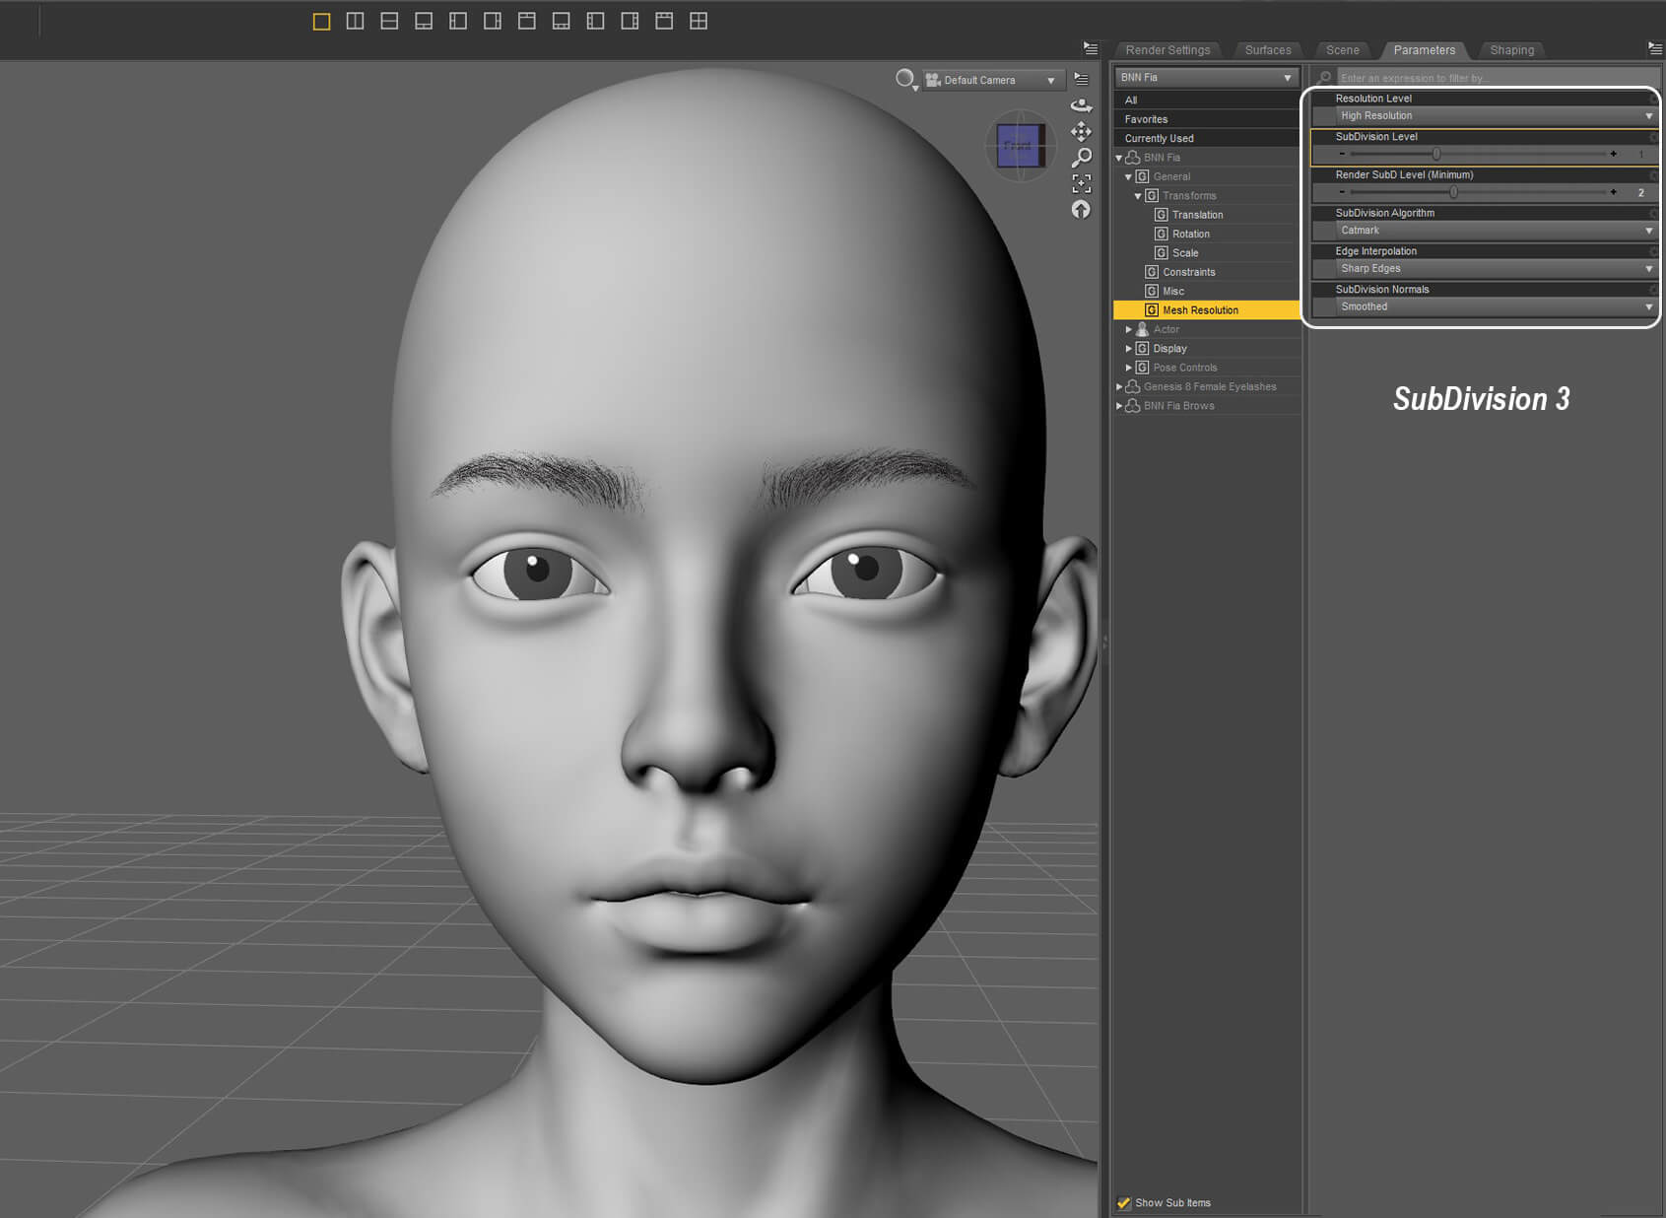Switch to the four-view grid layout icon

(x=699, y=22)
